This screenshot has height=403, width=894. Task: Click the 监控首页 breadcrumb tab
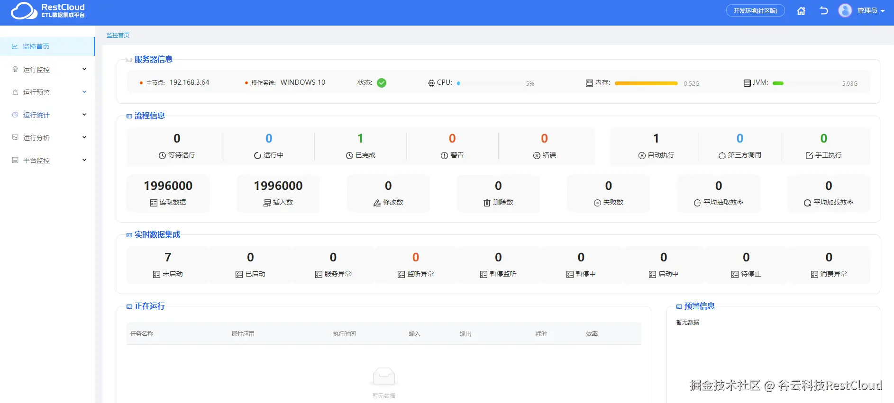coord(118,35)
